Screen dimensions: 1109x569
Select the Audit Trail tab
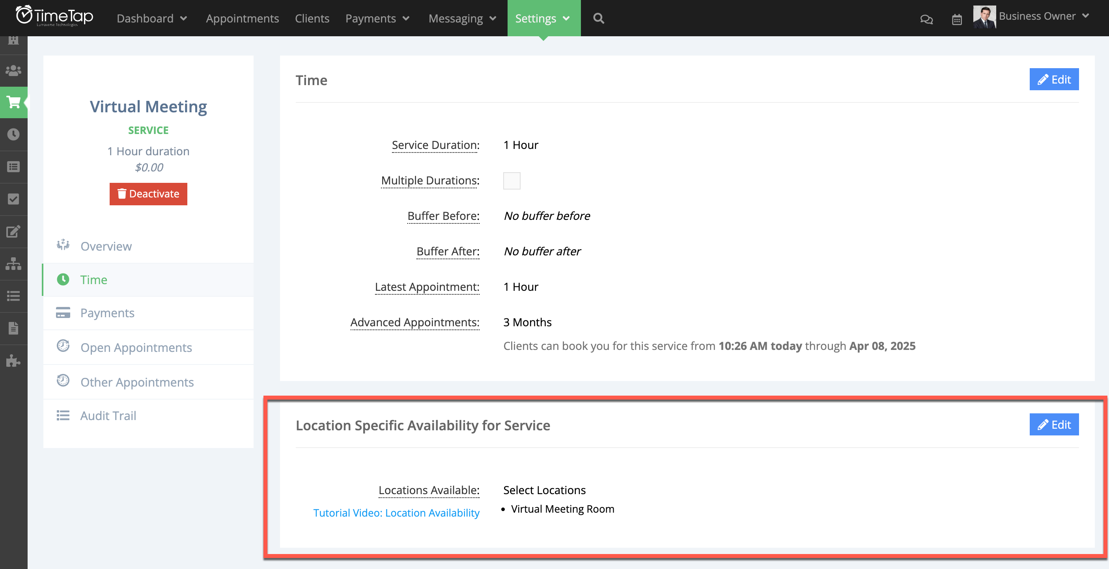pos(108,415)
